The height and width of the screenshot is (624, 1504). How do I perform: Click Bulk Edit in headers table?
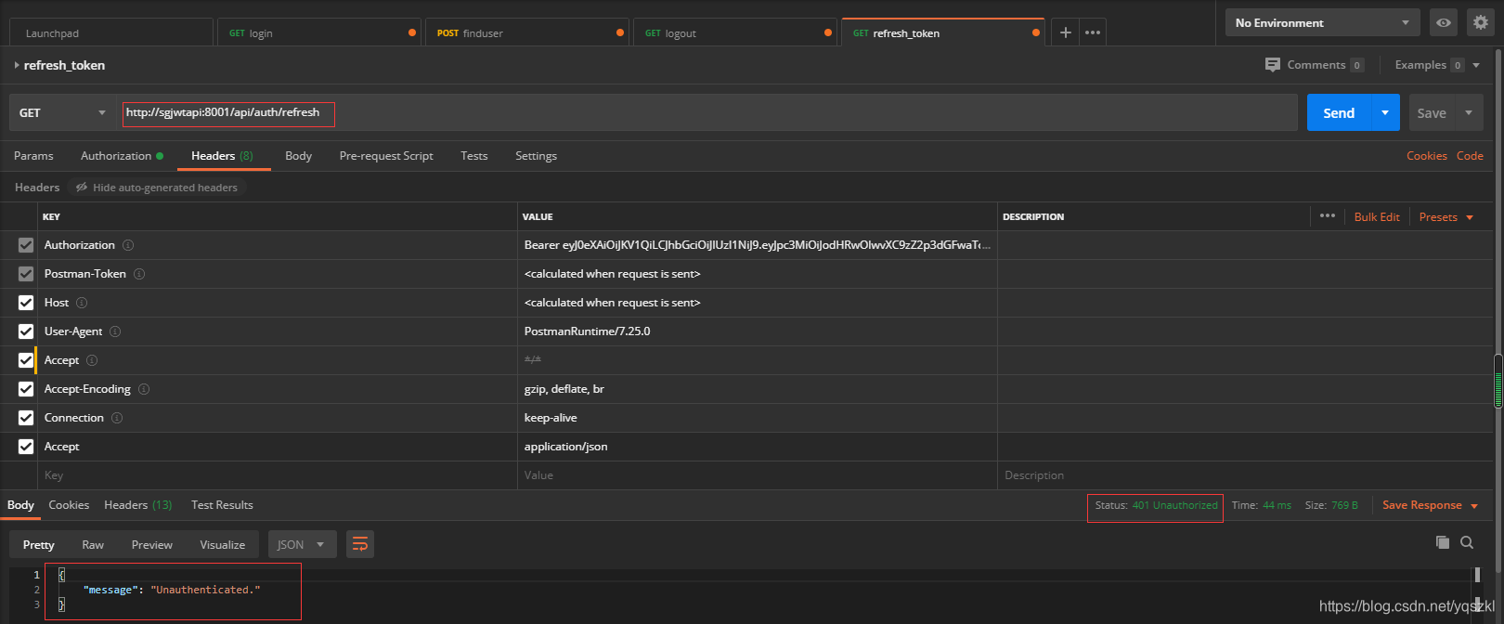pos(1377,217)
